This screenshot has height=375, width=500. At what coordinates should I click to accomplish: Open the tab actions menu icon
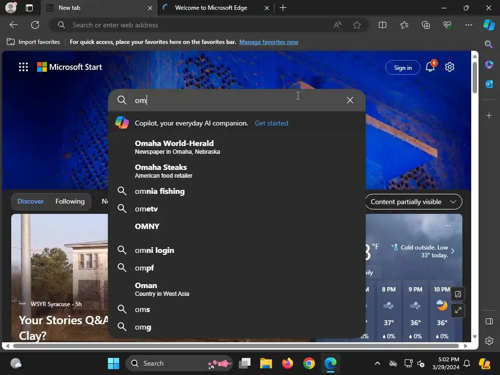(x=29, y=8)
